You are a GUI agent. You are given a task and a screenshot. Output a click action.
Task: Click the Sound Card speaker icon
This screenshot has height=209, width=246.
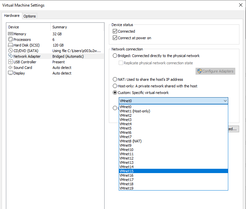tap(10, 68)
